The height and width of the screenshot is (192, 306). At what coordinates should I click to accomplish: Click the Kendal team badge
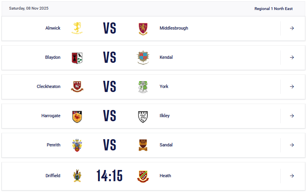coord(143,57)
